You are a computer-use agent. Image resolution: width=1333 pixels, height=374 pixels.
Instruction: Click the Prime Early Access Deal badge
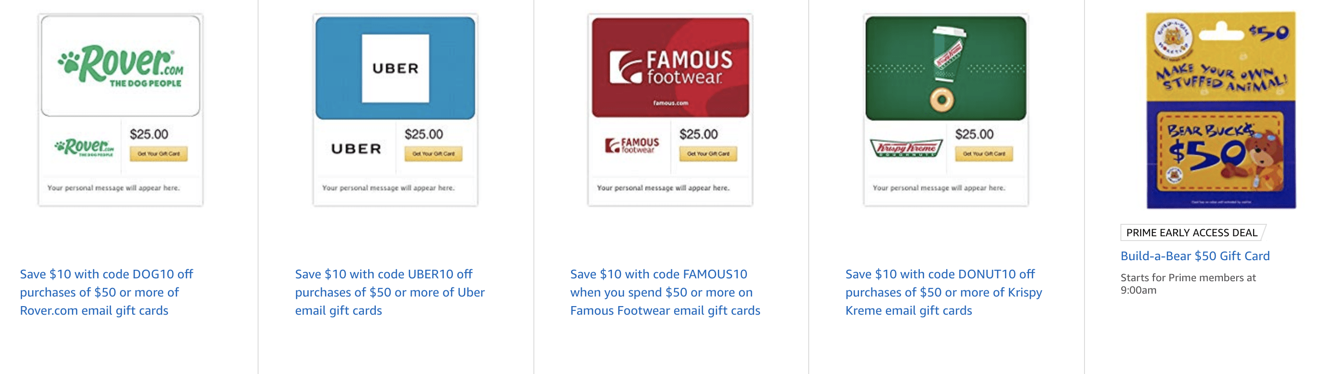tap(1191, 232)
